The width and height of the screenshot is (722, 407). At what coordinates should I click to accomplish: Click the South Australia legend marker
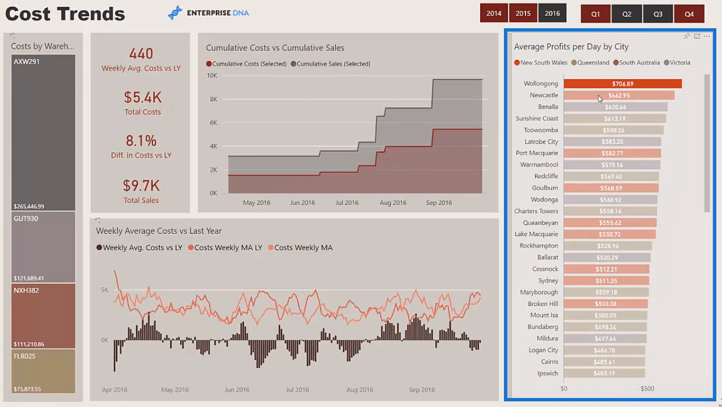(x=616, y=63)
